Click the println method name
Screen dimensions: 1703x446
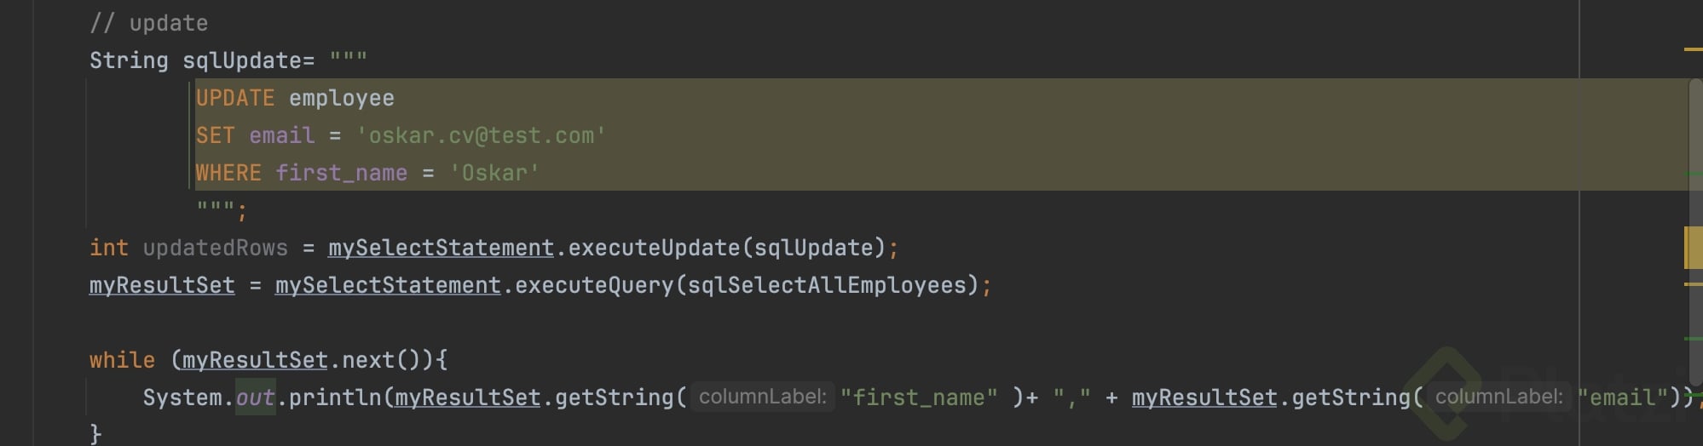click(334, 397)
